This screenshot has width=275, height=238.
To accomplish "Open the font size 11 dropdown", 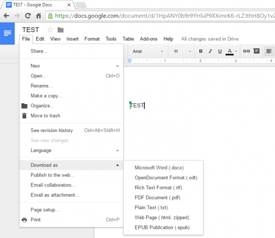I will (182, 51).
